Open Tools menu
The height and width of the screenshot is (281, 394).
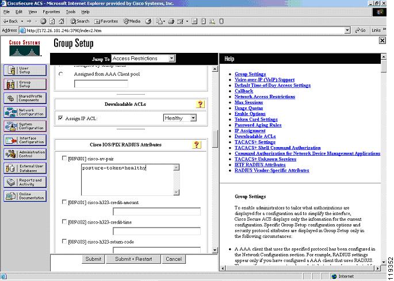pyautogui.click(x=71, y=12)
